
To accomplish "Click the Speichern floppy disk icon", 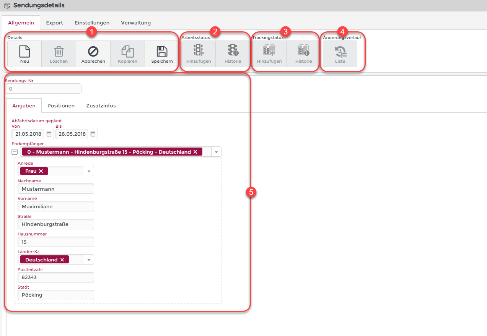I will tap(162, 51).
